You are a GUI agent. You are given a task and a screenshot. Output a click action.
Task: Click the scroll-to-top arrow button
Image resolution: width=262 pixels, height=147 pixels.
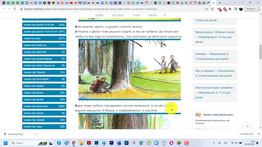click(x=247, y=126)
